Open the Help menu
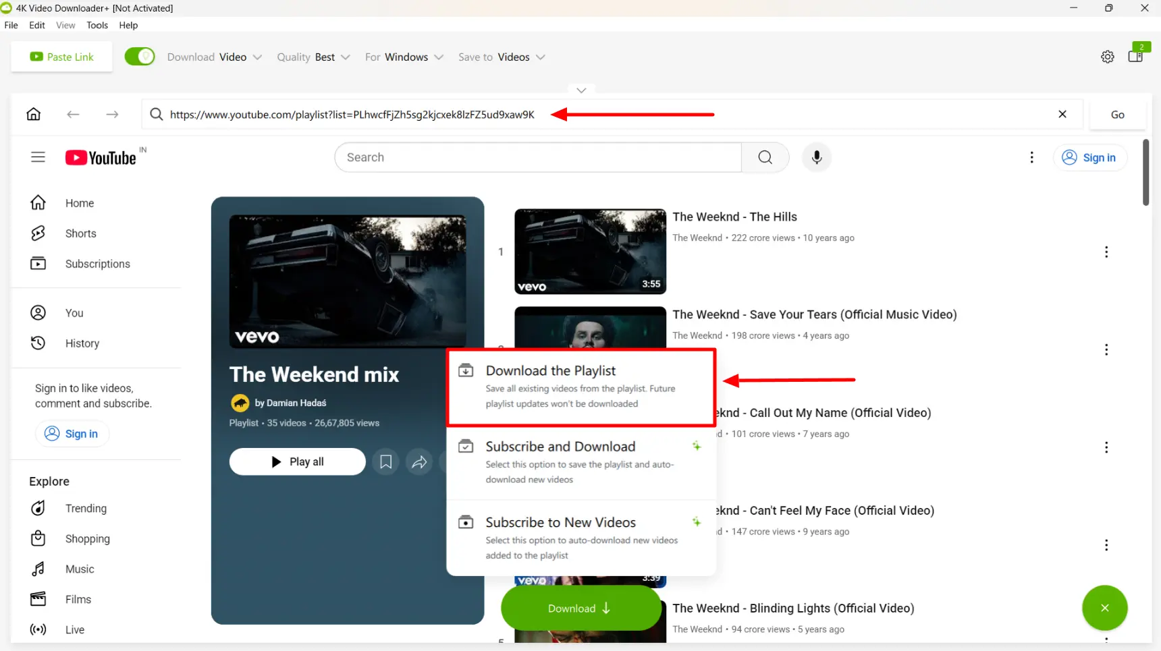The width and height of the screenshot is (1161, 651). coord(128,25)
